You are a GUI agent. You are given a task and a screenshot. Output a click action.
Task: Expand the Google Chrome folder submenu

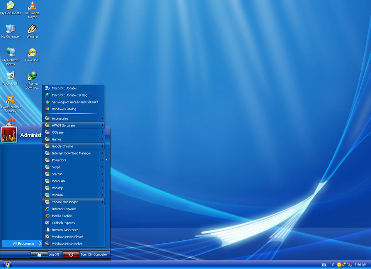73,146
